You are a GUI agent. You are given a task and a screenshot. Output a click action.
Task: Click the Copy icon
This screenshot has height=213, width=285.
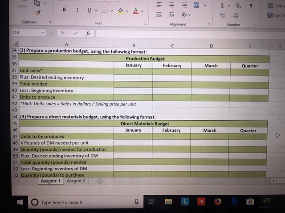37,3
